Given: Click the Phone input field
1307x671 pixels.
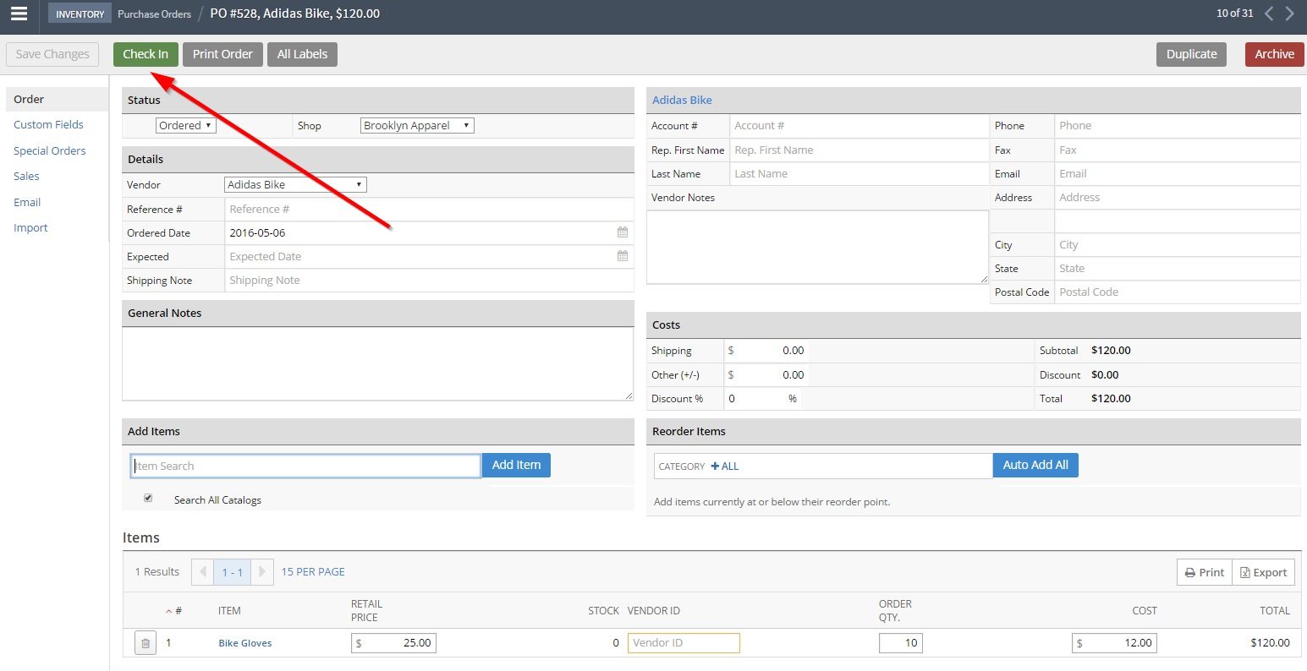Looking at the screenshot, I should pos(1178,126).
